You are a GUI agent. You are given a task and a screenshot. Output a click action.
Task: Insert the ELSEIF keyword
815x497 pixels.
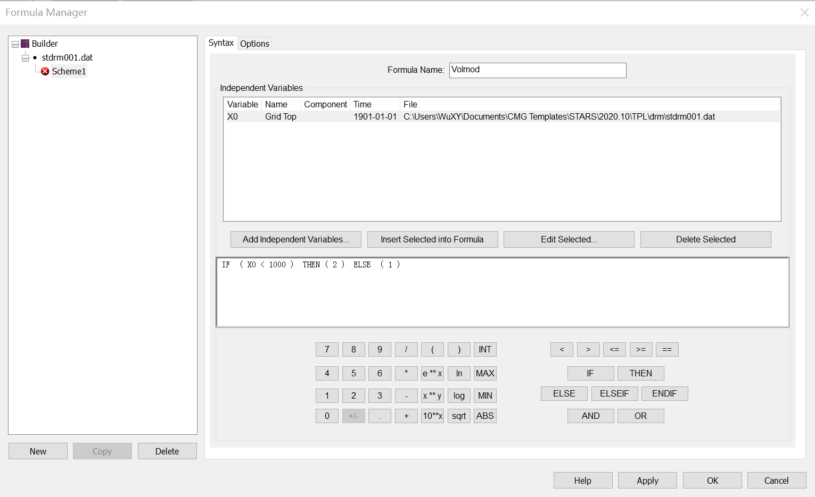click(x=614, y=393)
